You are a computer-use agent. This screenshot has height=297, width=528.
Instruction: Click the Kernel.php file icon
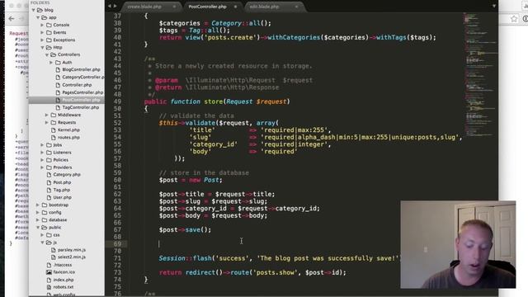click(53, 130)
